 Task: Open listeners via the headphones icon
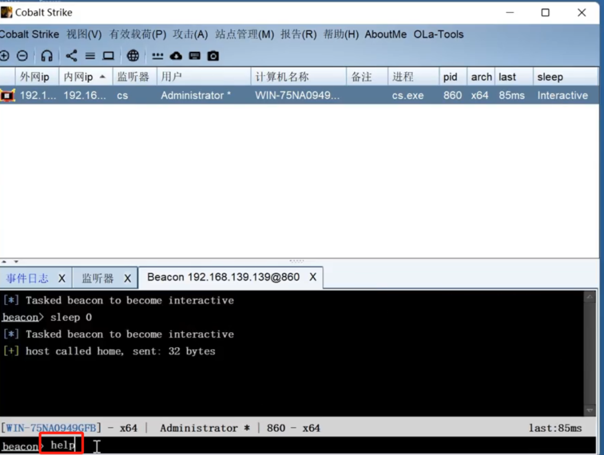coord(47,56)
